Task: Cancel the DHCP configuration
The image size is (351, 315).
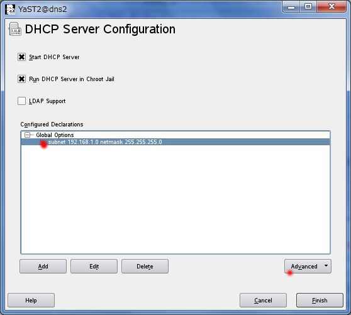Action: tap(263, 301)
